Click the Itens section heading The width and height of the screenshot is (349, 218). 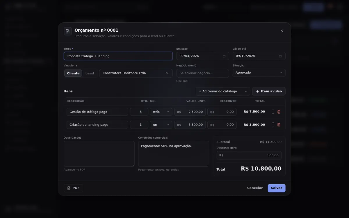(x=68, y=91)
